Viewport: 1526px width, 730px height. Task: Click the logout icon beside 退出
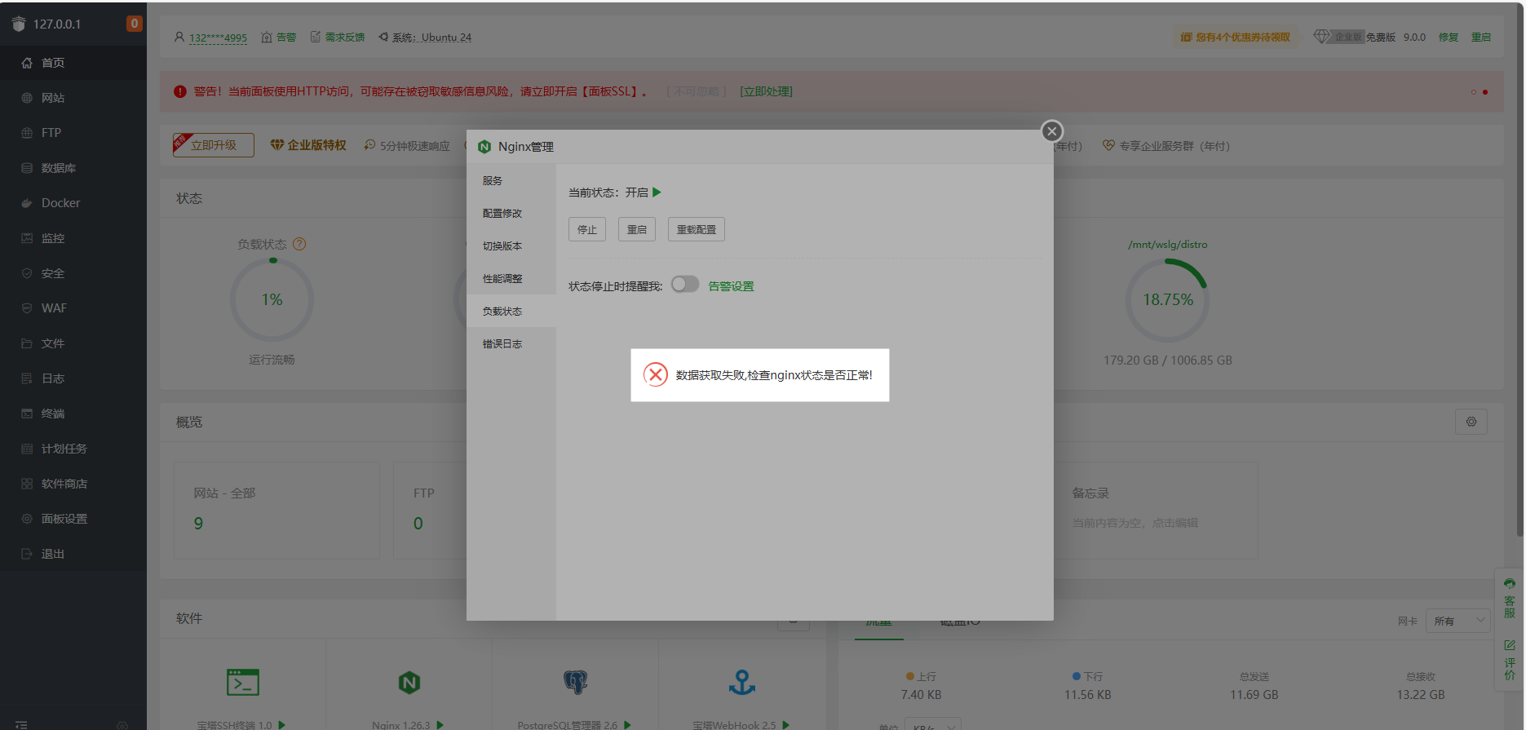(27, 554)
